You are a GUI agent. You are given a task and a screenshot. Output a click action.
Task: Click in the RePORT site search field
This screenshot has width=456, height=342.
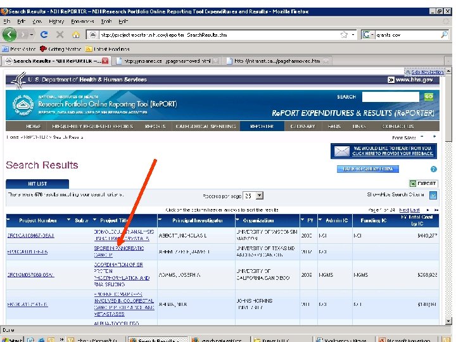tap(390, 96)
